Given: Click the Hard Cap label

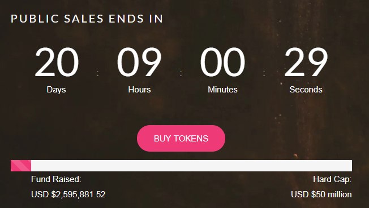Looking at the screenshot, I should (x=332, y=179).
